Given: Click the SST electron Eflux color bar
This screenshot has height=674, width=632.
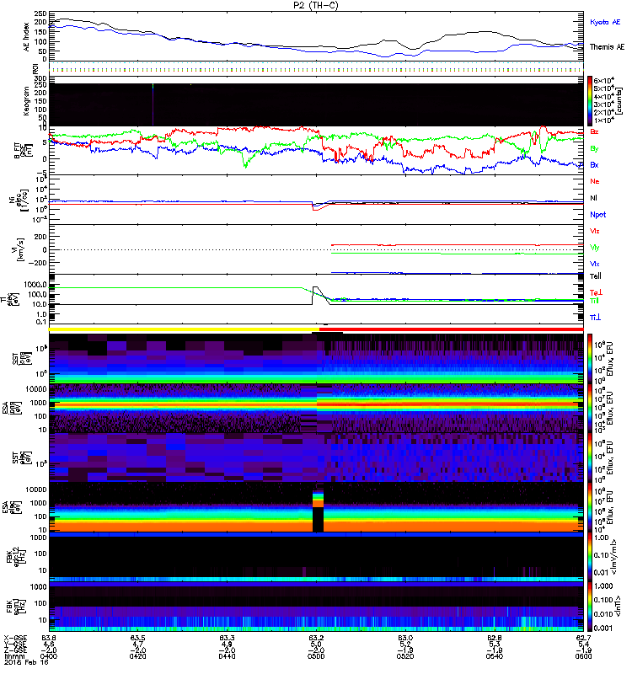Looking at the screenshot, I should pos(590,457).
